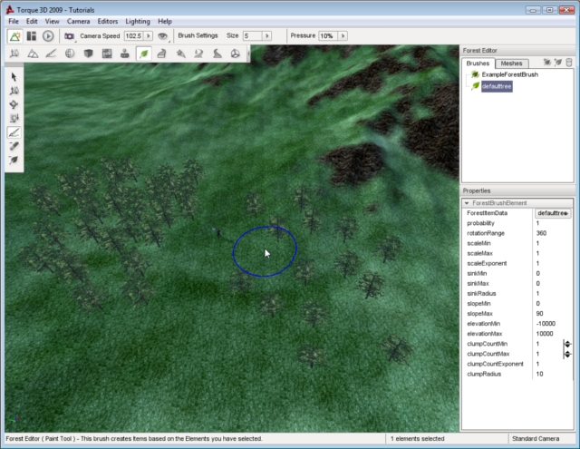Activate the Paint brush tool in left toolbar
Viewport: 580px width, 449px height.
[14, 132]
